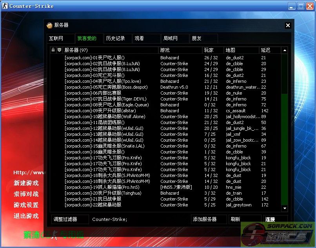Click the shield anti-cheat column icon
The width and height of the screenshot is (316, 248).
point(59,50)
